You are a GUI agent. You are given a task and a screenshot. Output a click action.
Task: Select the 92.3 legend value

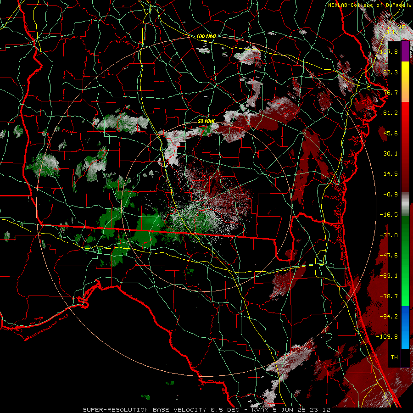(391, 72)
